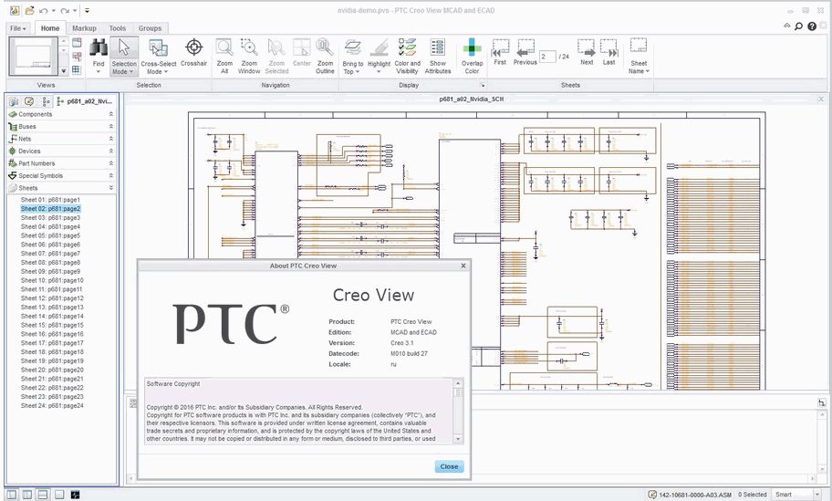The width and height of the screenshot is (832, 501).
Task: Expand the Components section
Action: (x=111, y=114)
